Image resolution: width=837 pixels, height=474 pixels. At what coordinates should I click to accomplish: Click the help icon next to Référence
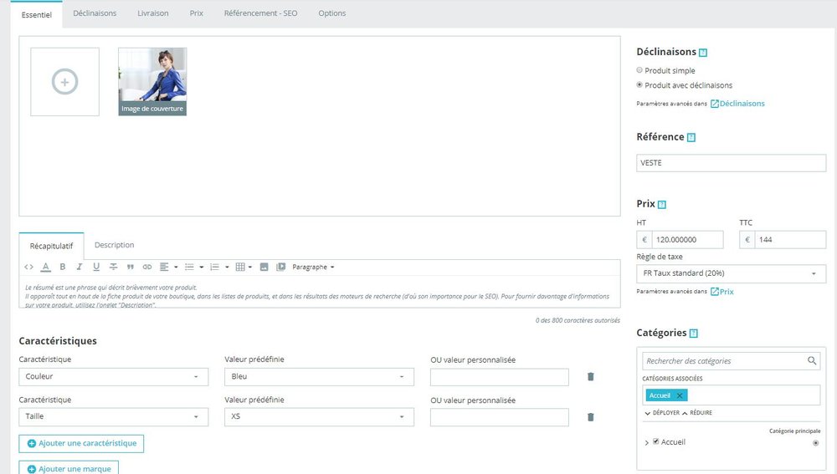click(691, 138)
